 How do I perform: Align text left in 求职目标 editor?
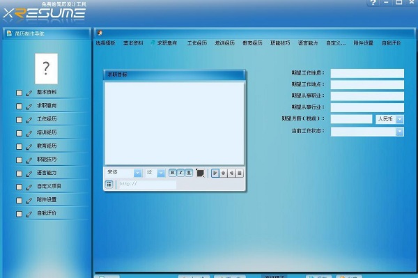(x=215, y=173)
